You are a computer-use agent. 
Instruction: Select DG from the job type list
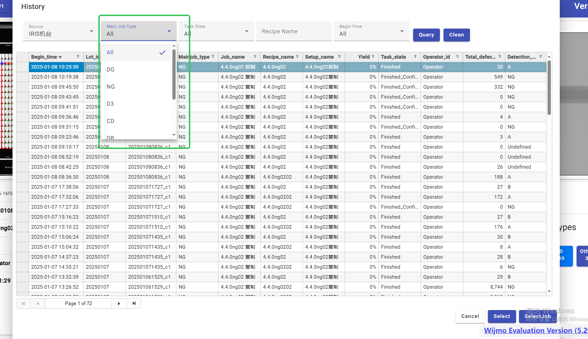click(x=111, y=70)
